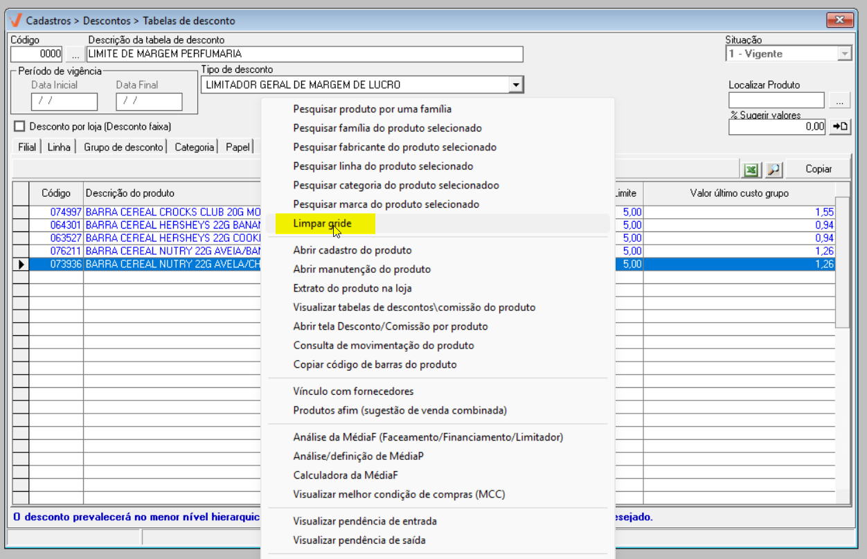Expand the Tipo de desconto dropdown
Screen dimensions: 867x559
click(x=515, y=85)
